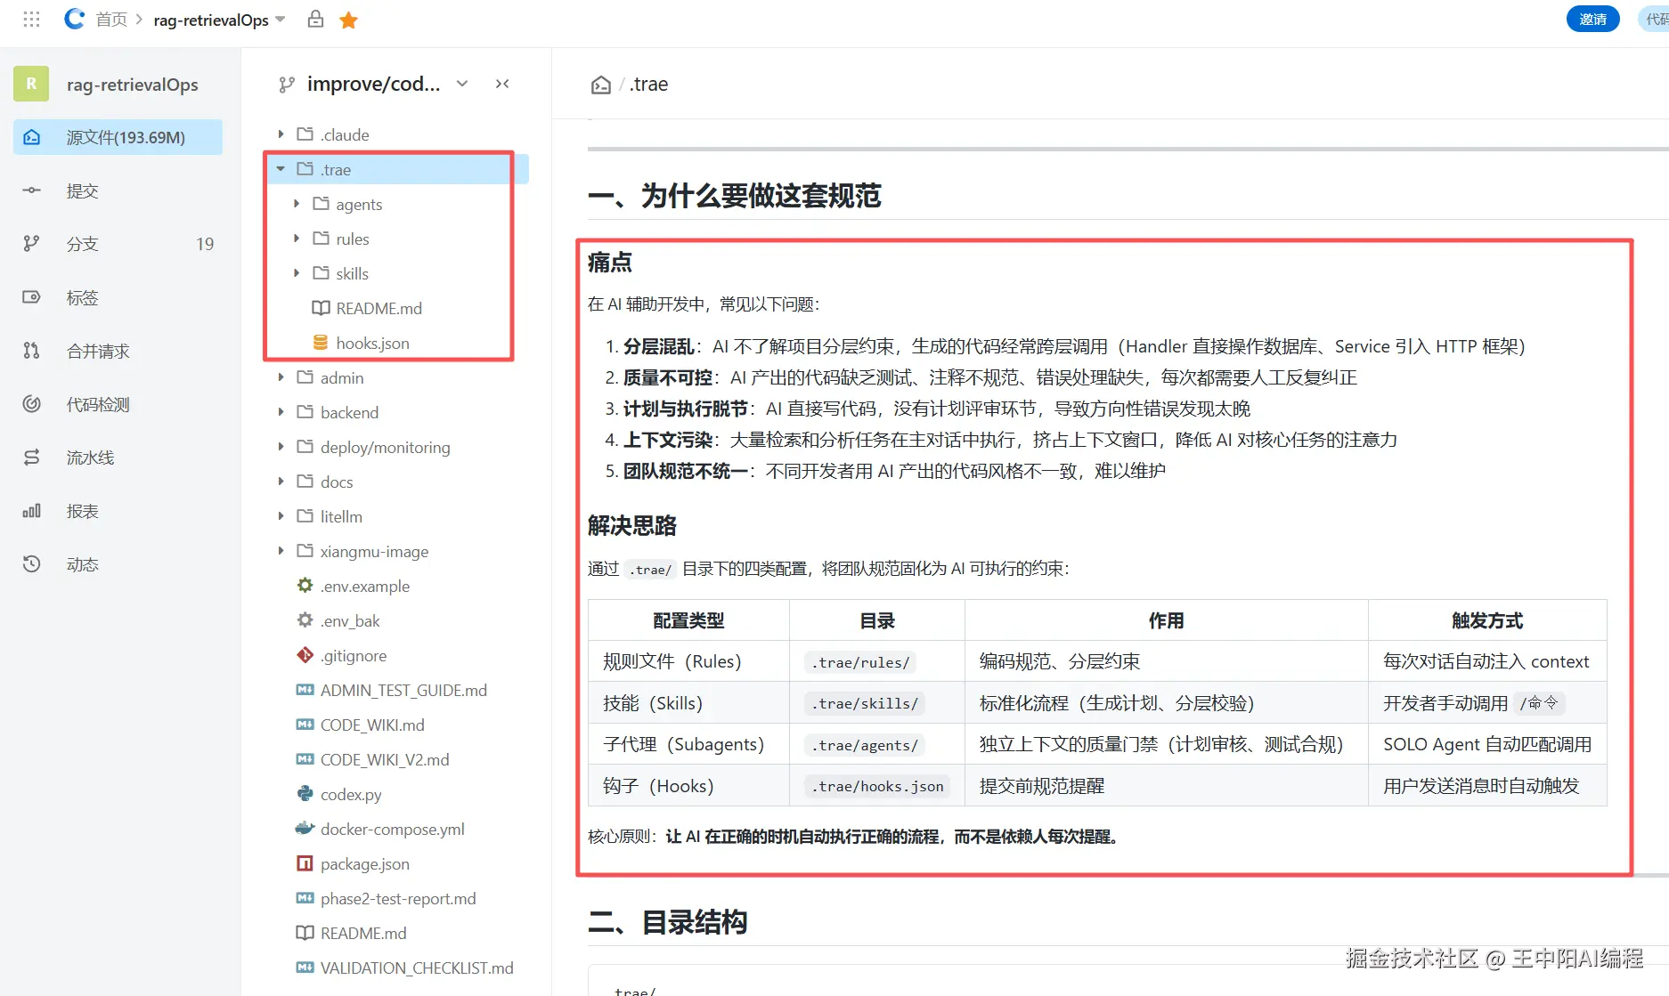Viewport: 1669px width, 996px height.
Task: Expand the docs folder
Action: pyautogui.click(x=281, y=482)
